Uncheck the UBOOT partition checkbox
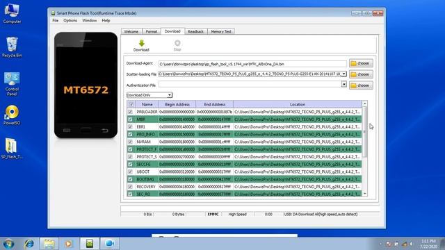The width and height of the screenshot is (445, 250). tap(130, 172)
